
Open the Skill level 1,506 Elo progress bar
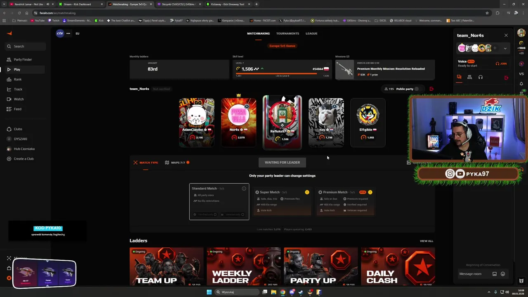[x=282, y=74]
